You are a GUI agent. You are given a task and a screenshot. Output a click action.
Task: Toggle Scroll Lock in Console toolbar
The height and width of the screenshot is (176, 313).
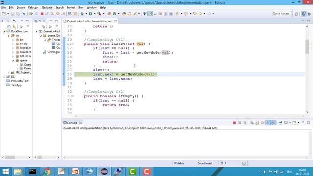[257, 123]
